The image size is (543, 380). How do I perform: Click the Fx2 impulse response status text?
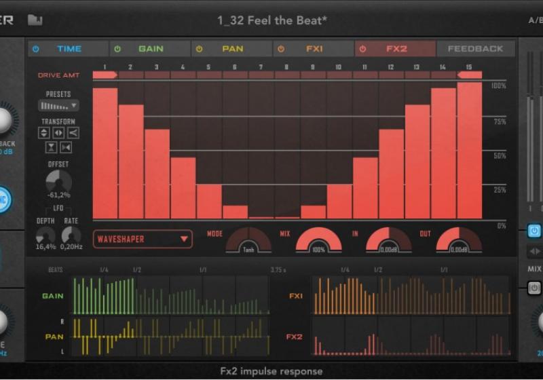tap(271, 371)
